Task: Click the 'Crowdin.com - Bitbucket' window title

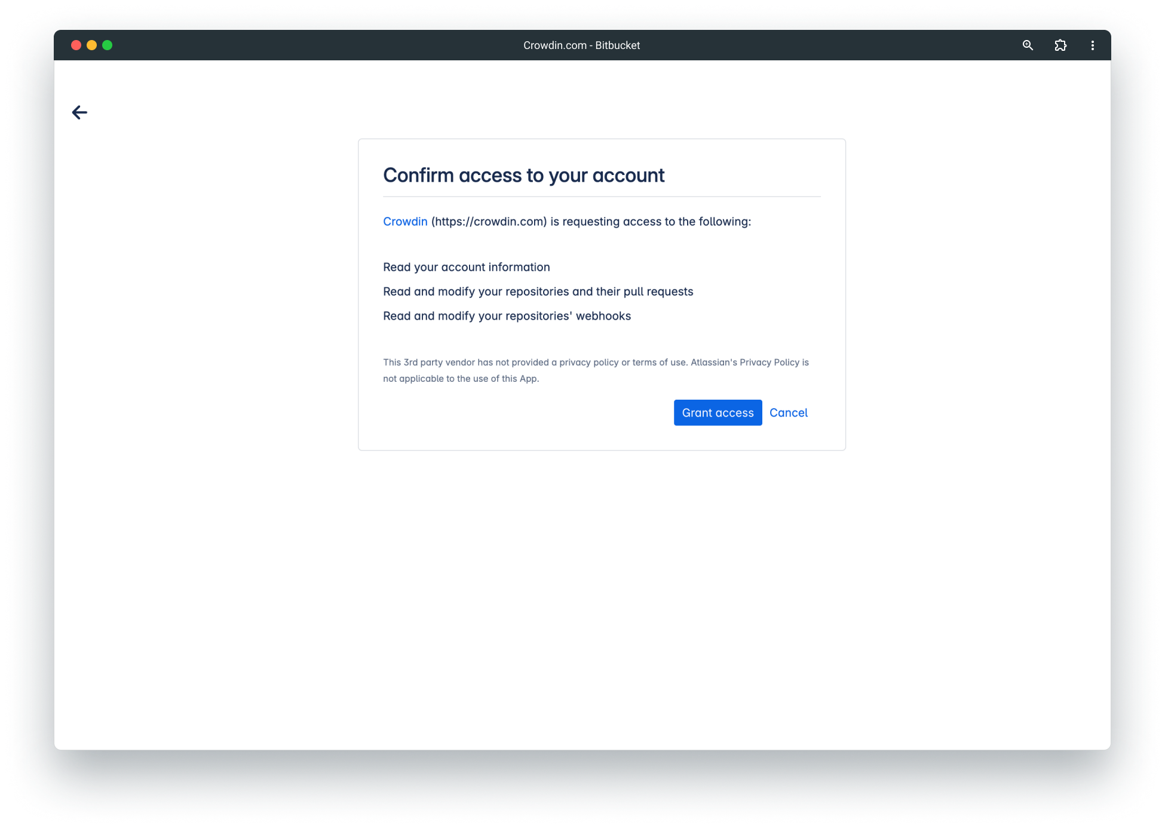Action: pyautogui.click(x=581, y=45)
